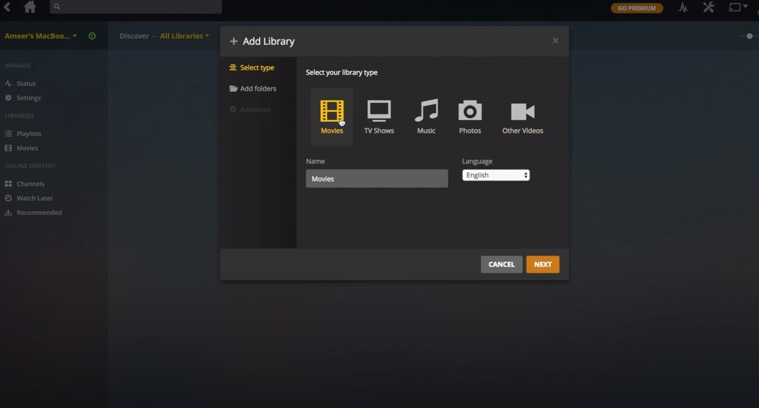
Task: Click the library Name input field
Action: [x=376, y=178]
